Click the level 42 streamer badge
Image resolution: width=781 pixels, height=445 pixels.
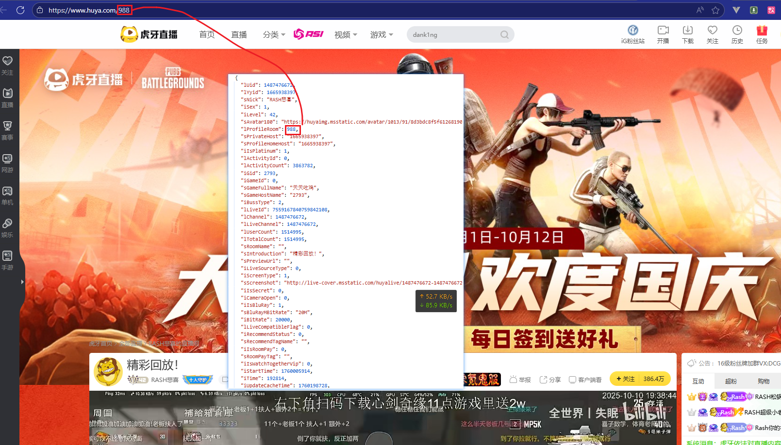137,380
